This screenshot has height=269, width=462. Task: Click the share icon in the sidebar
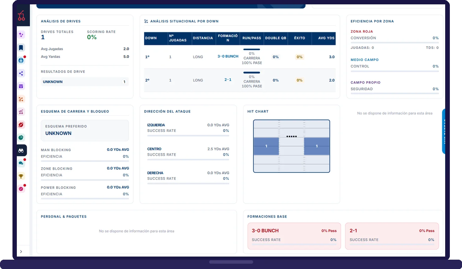click(x=21, y=73)
